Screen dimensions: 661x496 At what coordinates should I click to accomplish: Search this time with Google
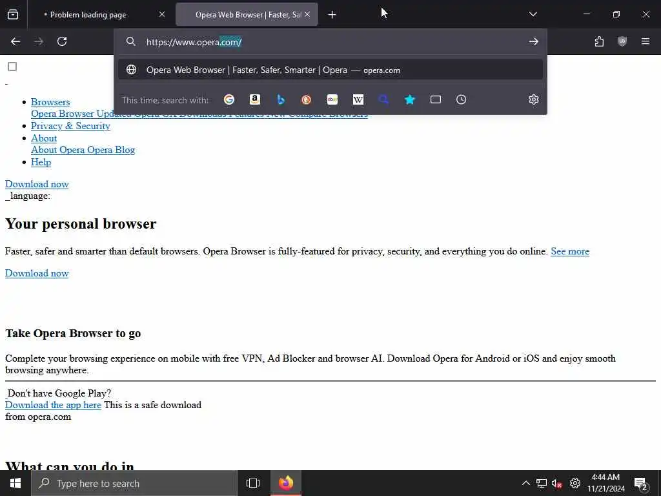tap(229, 99)
